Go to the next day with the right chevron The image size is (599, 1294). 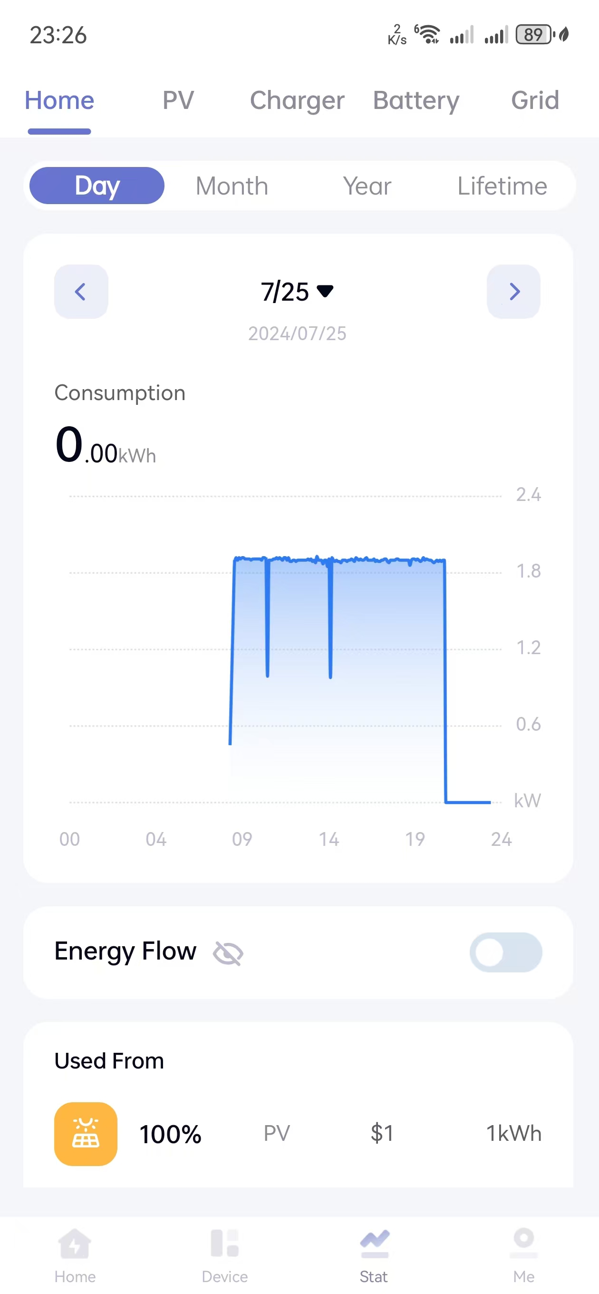(513, 291)
